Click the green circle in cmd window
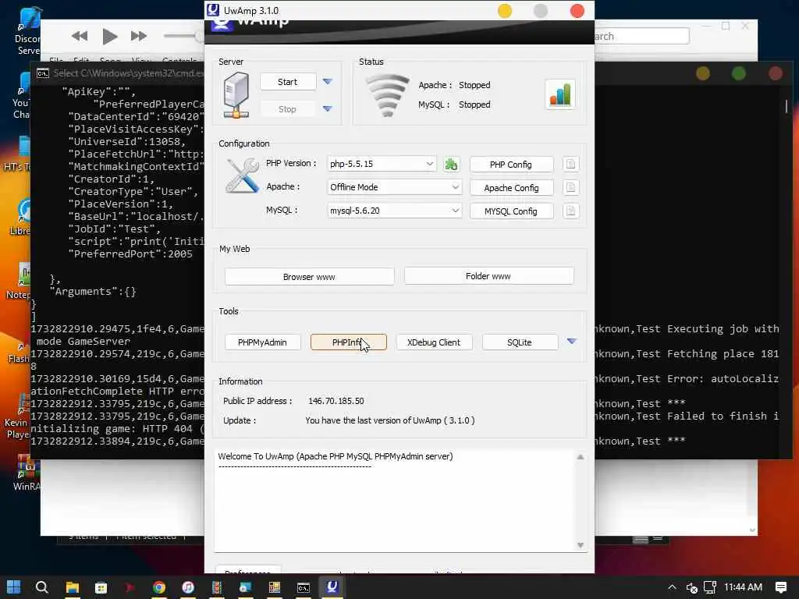The height and width of the screenshot is (599, 799). pos(739,74)
